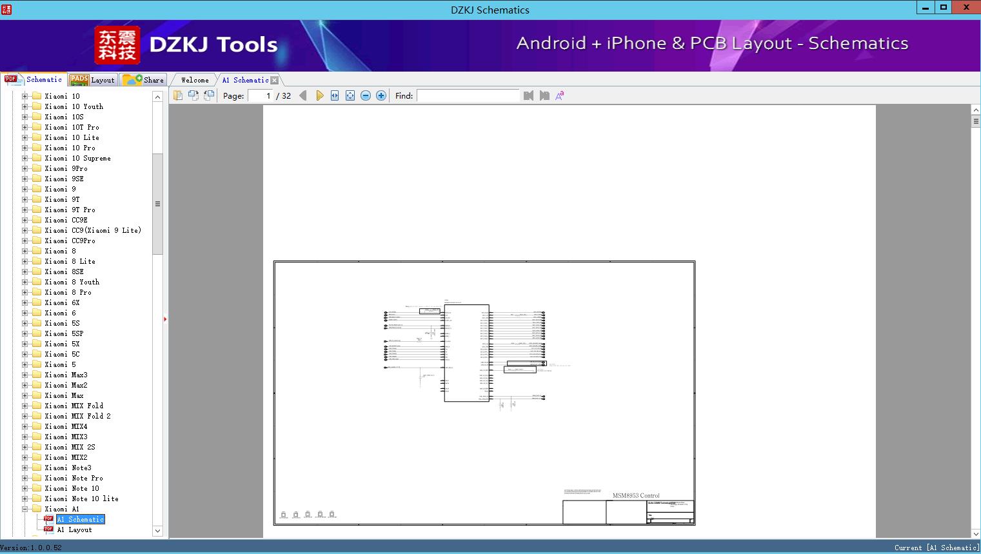Screen dimensions: 981x554
Task: Click the folder icon for Xiaomi MIX4
Action: pos(37,426)
